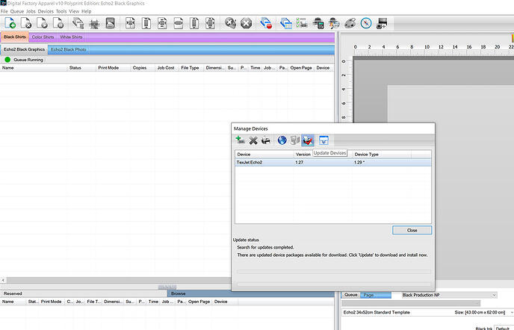Sort queue by Job Cost column header
The image size is (514, 330).
click(167, 68)
